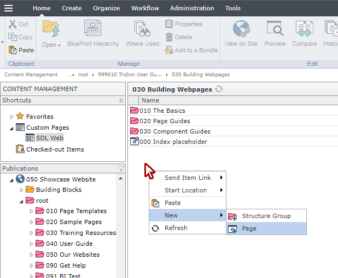Choose Structure Group in the New submenu
The width and height of the screenshot is (338, 278).
click(266, 216)
